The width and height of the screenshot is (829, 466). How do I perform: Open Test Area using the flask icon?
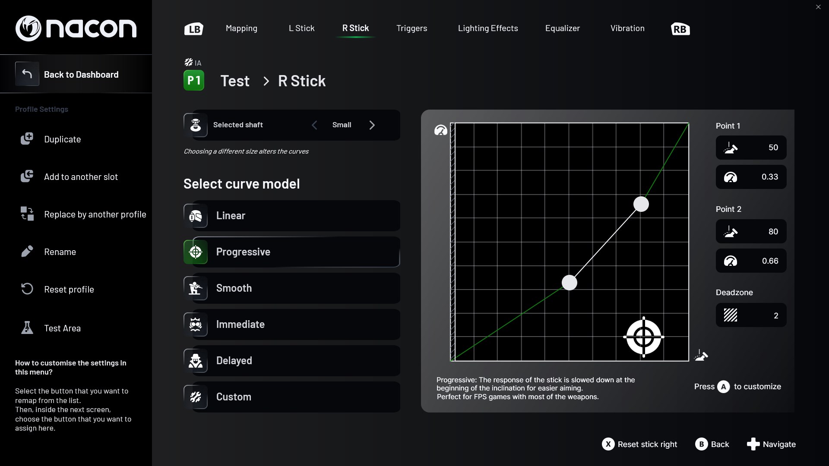[26, 327]
